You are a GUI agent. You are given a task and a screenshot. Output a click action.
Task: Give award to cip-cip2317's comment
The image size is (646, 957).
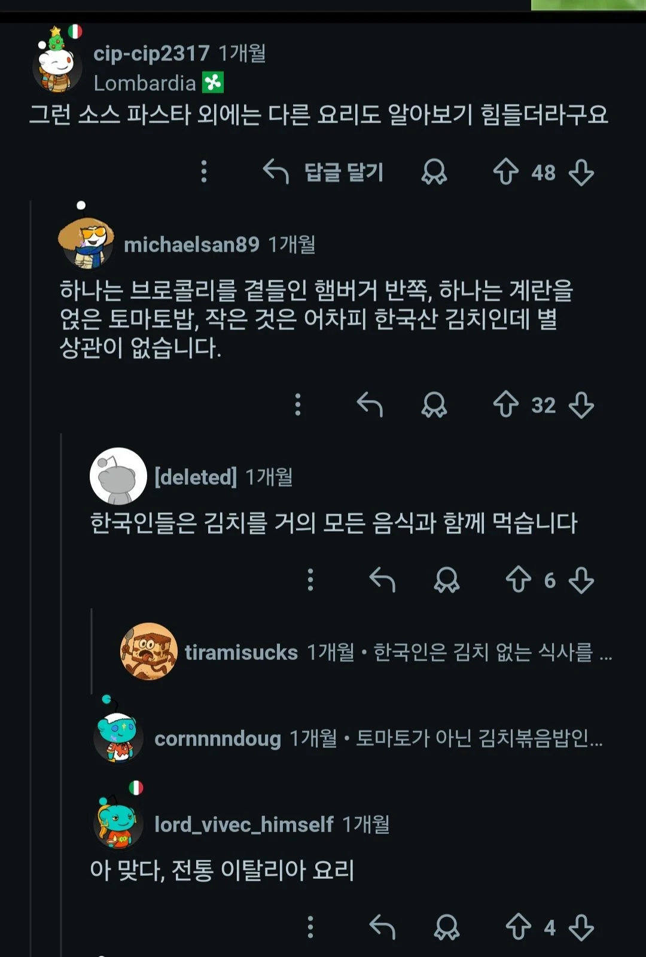(434, 172)
